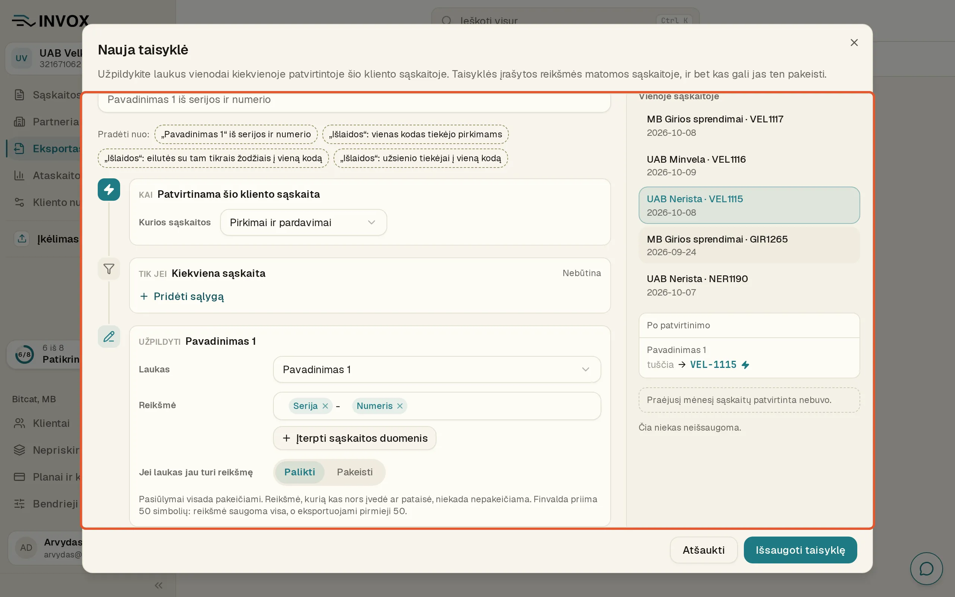955x597 pixels.
Task: Open Kurios sąskaitos dropdown
Action: [303, 223]
